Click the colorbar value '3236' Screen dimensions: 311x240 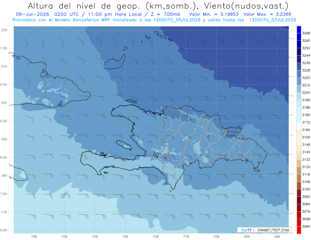click(x=306, y=63)
